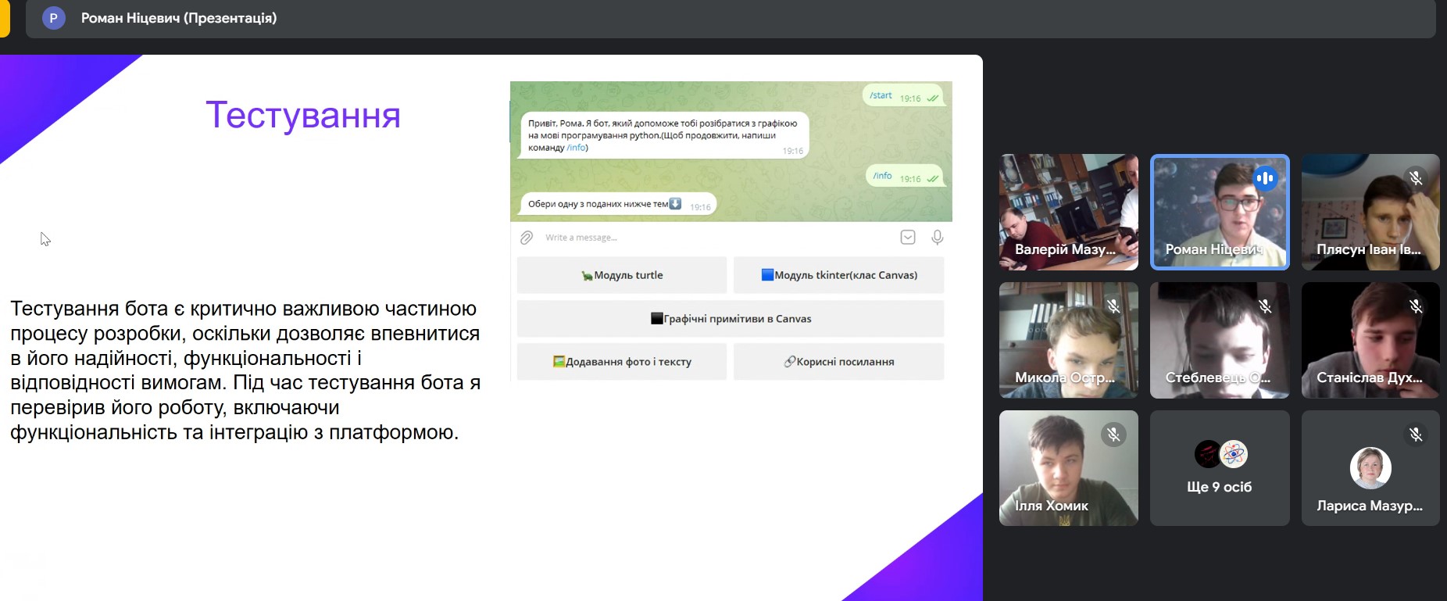Screen dimensions: 1447x601
Task: Open the Корисні посилання button
Action: point(838,362)
